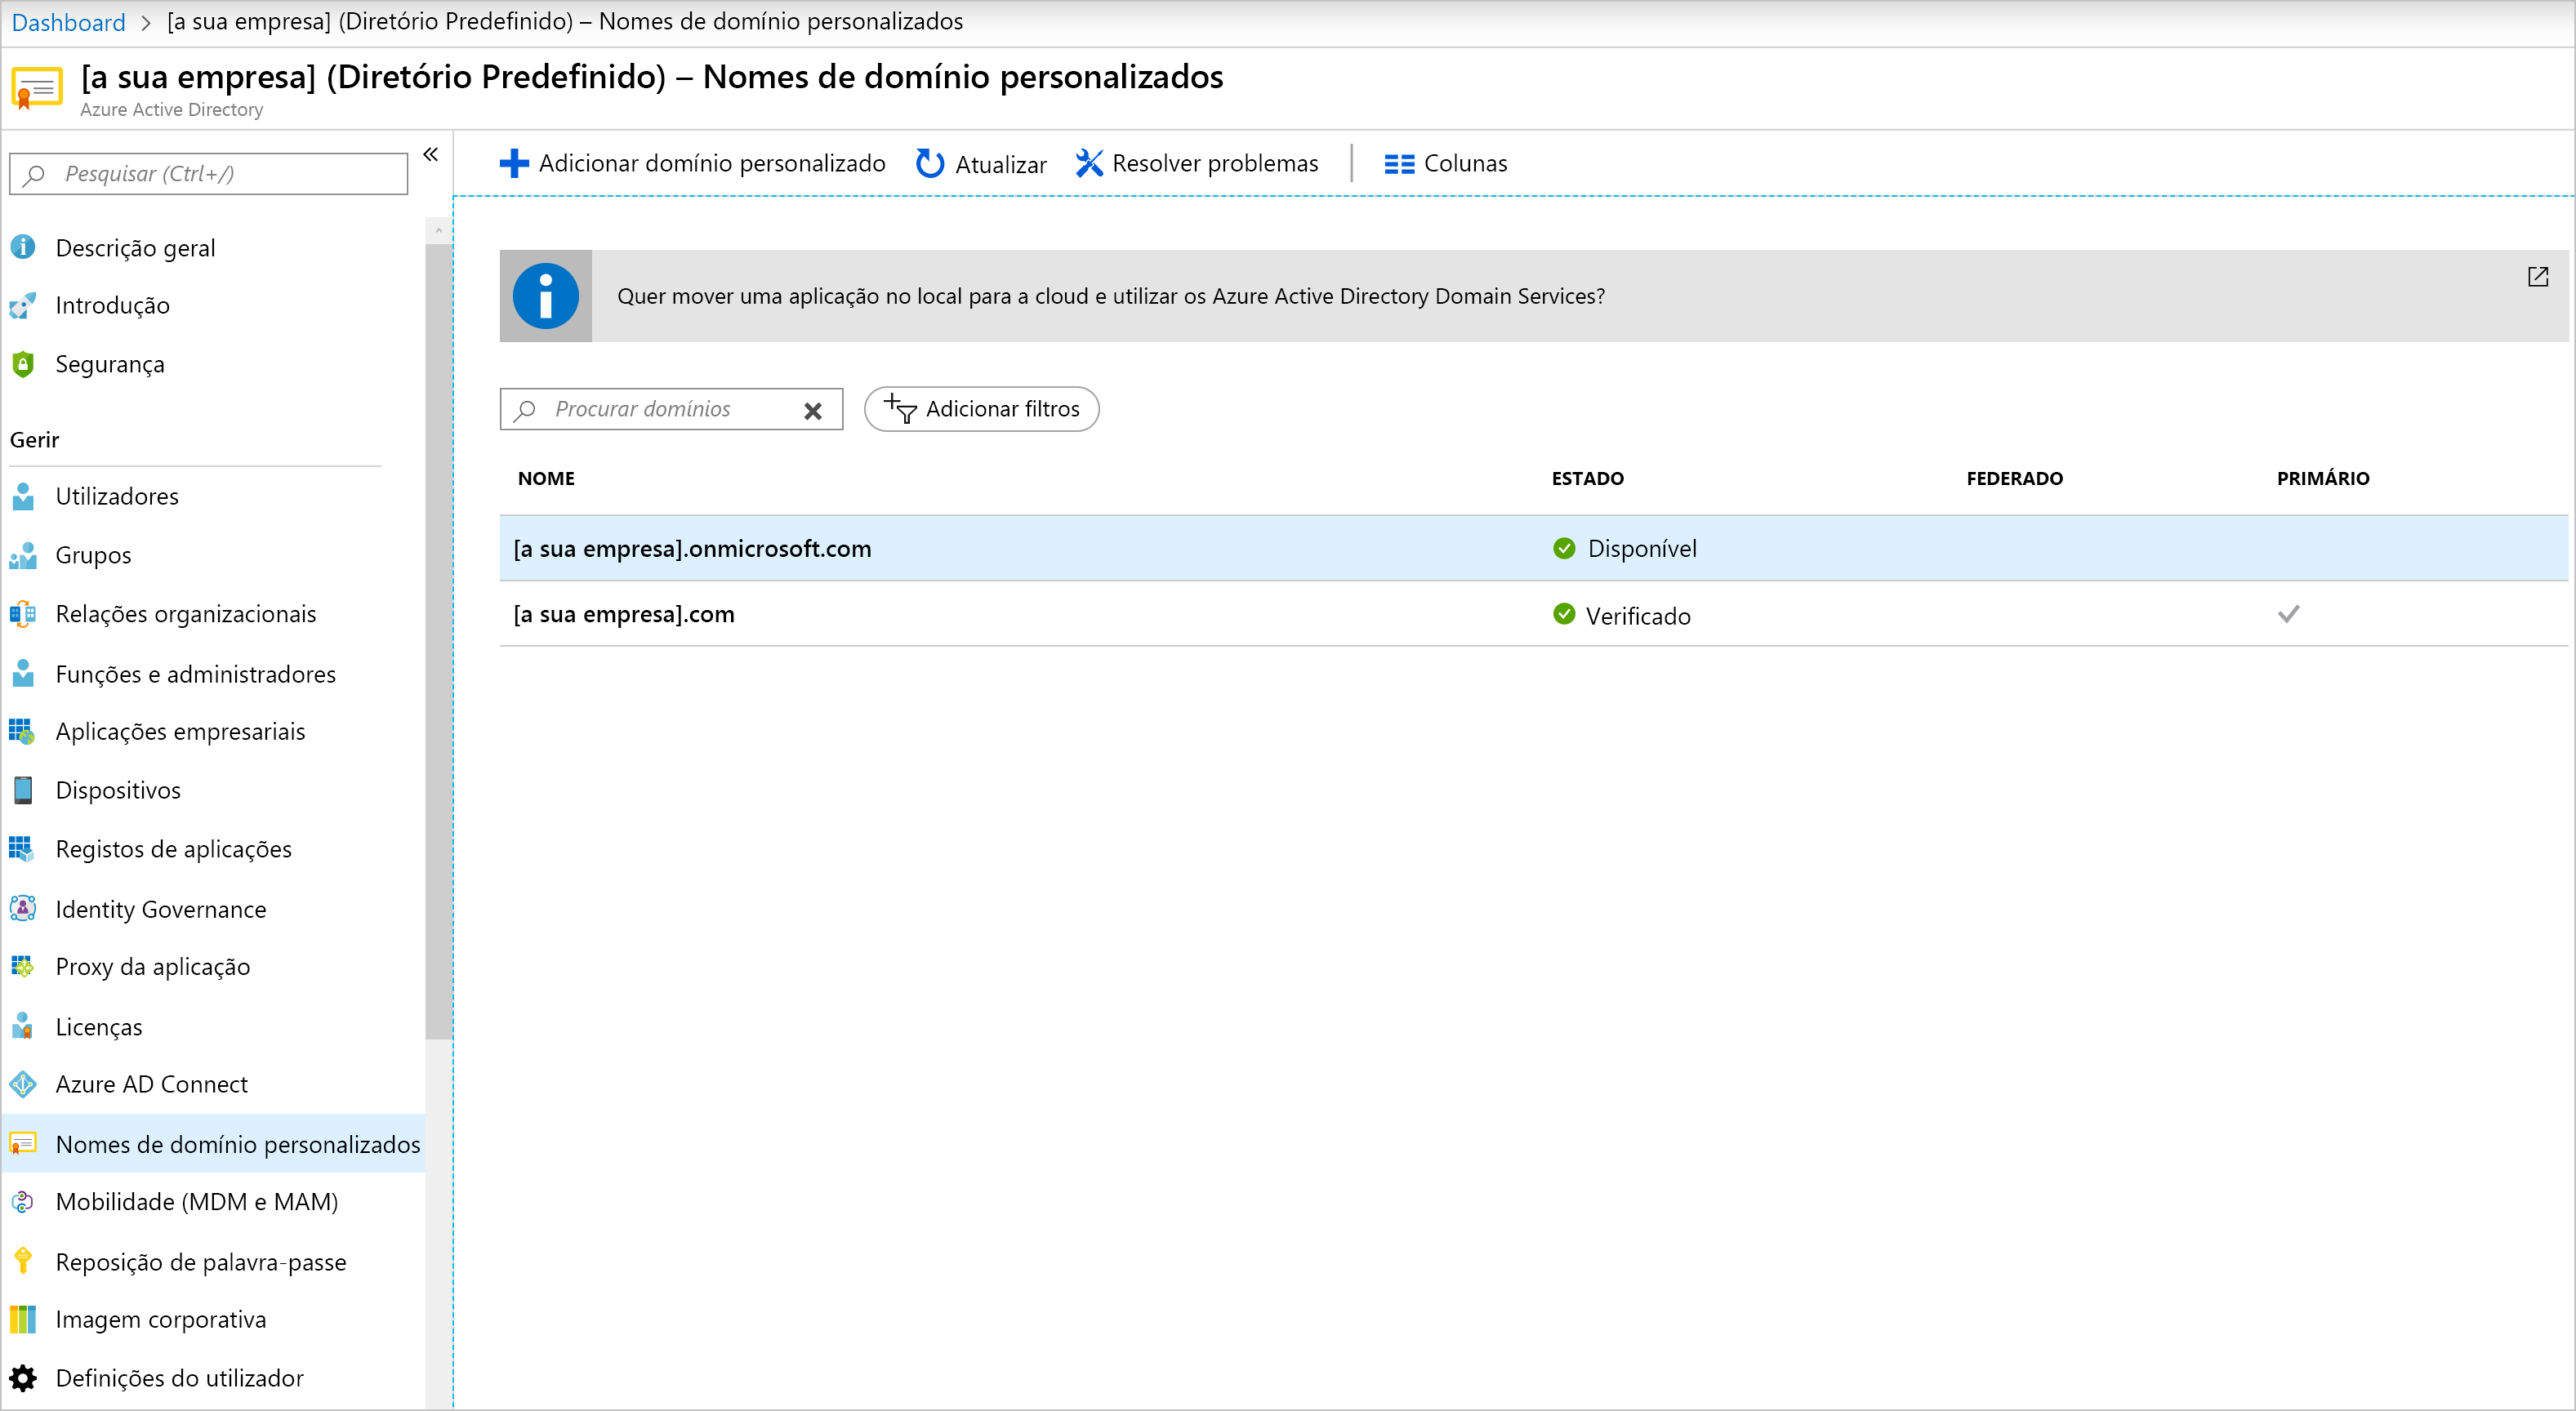Click the Proxy da aplicação icon
Screen dimensions: 2576x1411
click(x=23, y=966)
